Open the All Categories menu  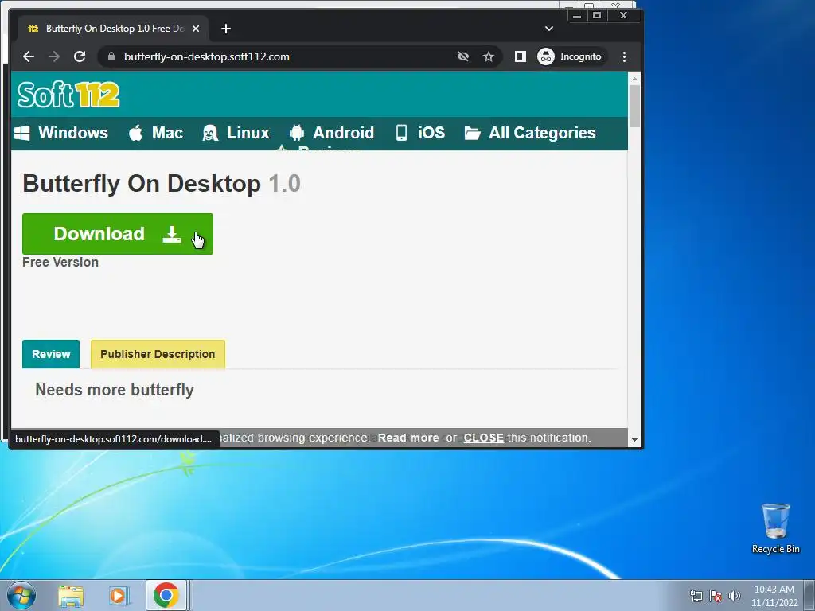click(529, 133)
